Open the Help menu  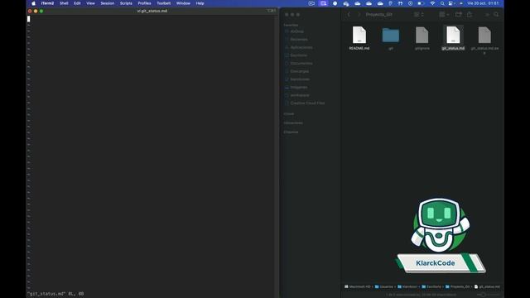coord(200,3)
